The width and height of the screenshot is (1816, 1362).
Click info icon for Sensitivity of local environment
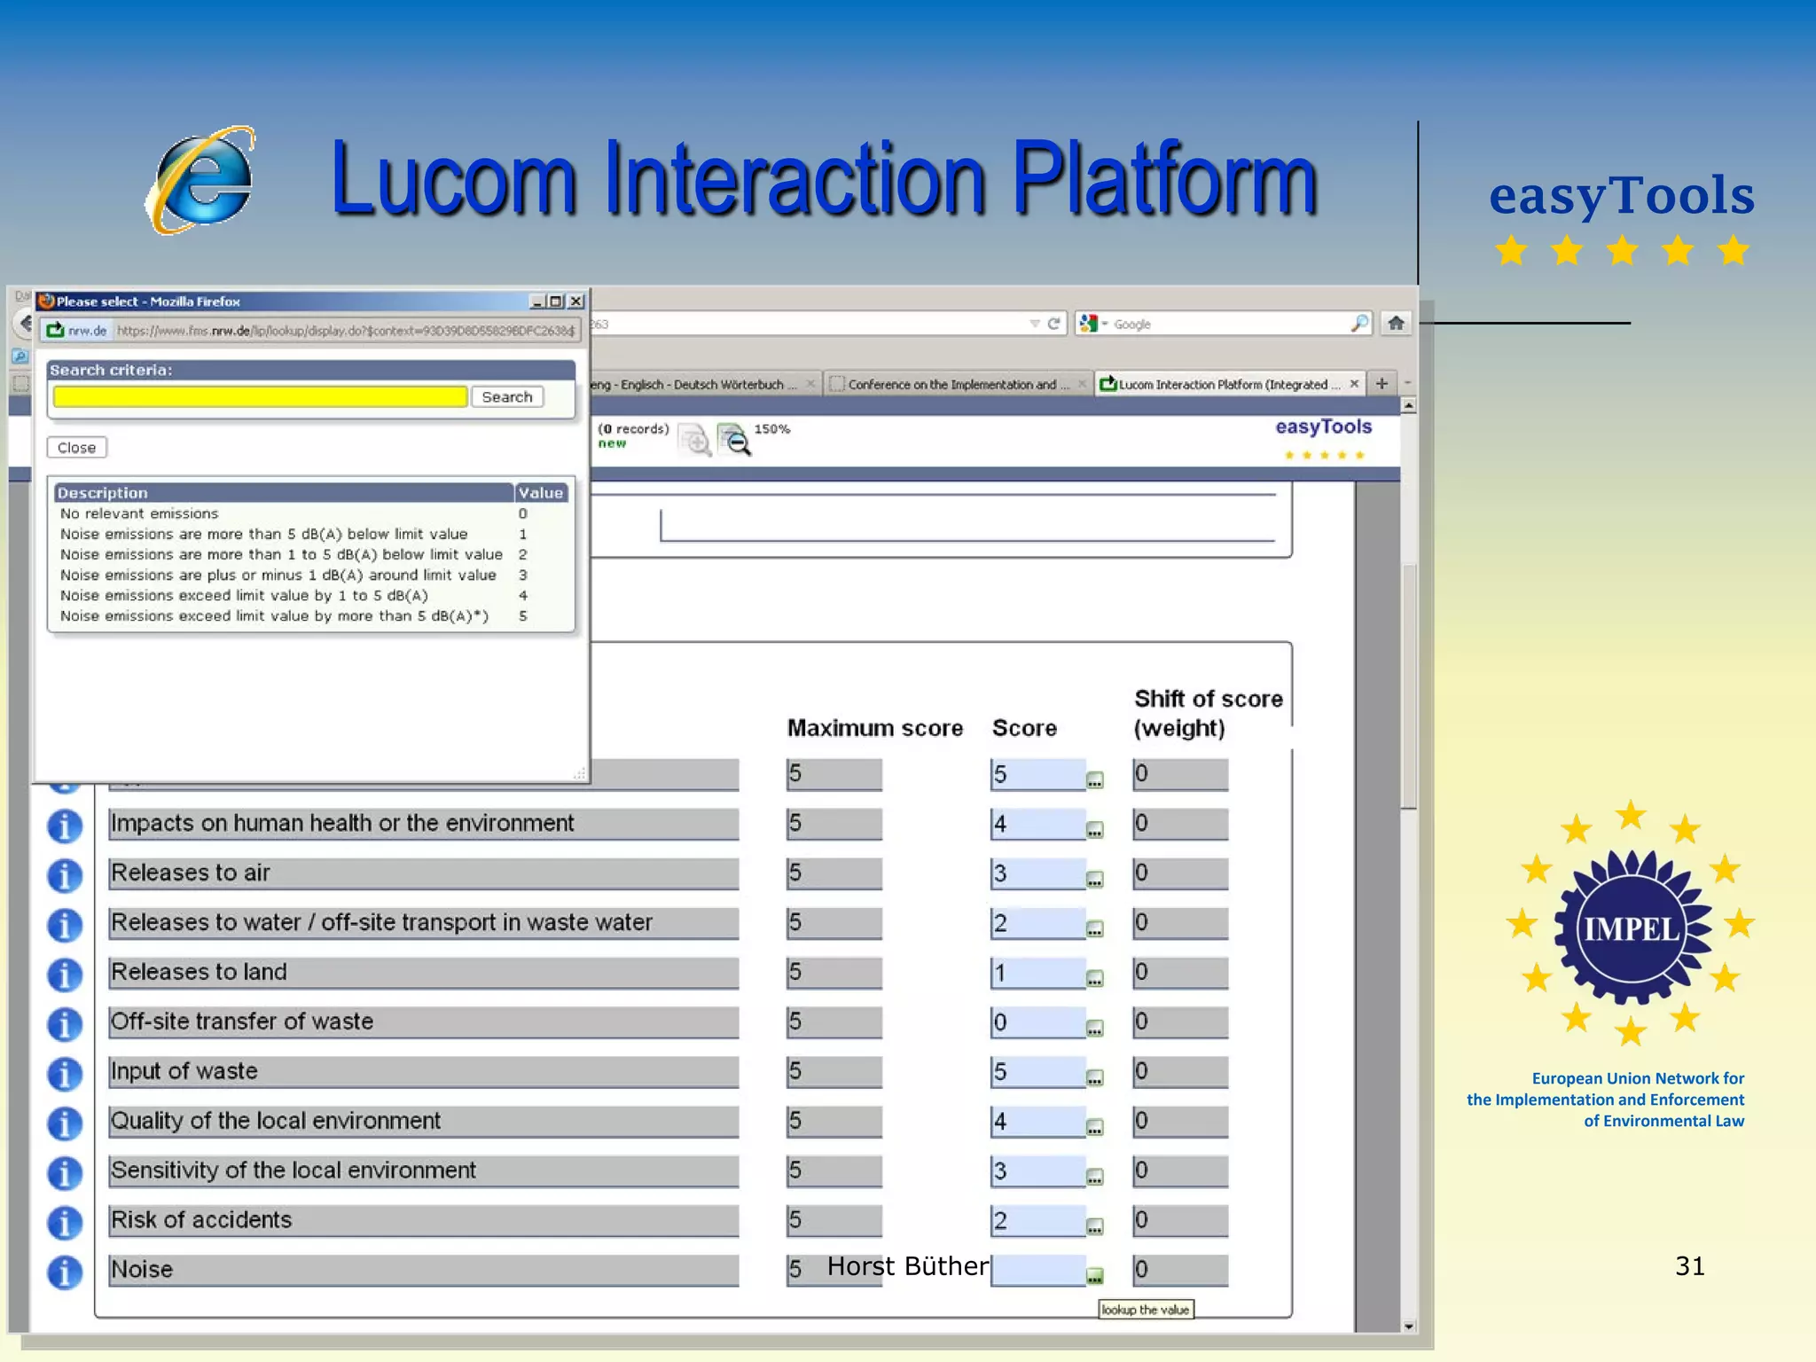[65, 1173]
